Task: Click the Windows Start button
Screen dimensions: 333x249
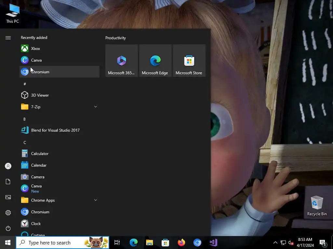Action: click(x=8, y=243)
